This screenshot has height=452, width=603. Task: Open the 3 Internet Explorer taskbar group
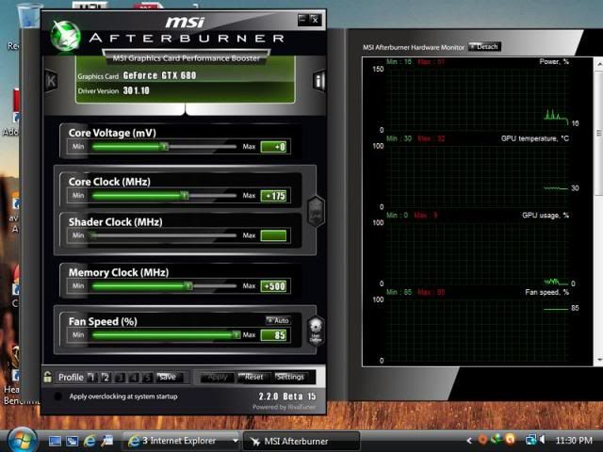tap(182, 441)
